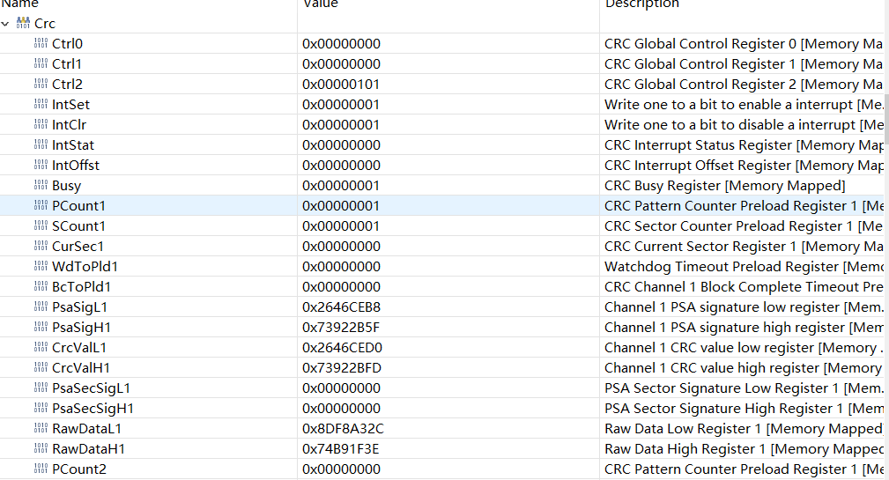Viewport: 889px width, 480px height.
Task: Select the IntStat register name
Action: coord(73,145)
